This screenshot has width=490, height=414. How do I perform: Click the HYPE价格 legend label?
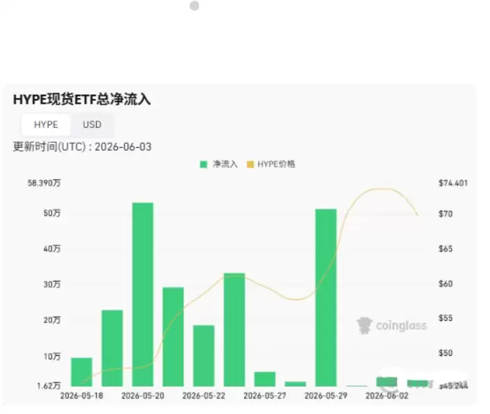(x=276, y=164)
